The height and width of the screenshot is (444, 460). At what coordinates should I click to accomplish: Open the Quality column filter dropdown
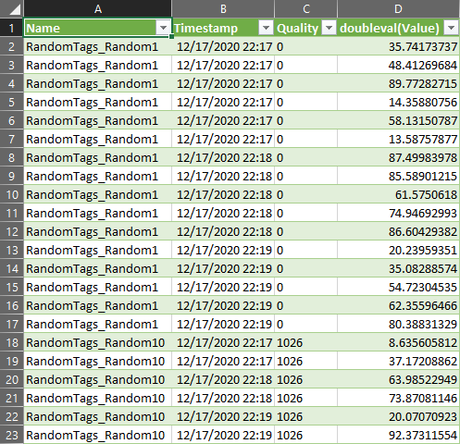tap(329, 28)
